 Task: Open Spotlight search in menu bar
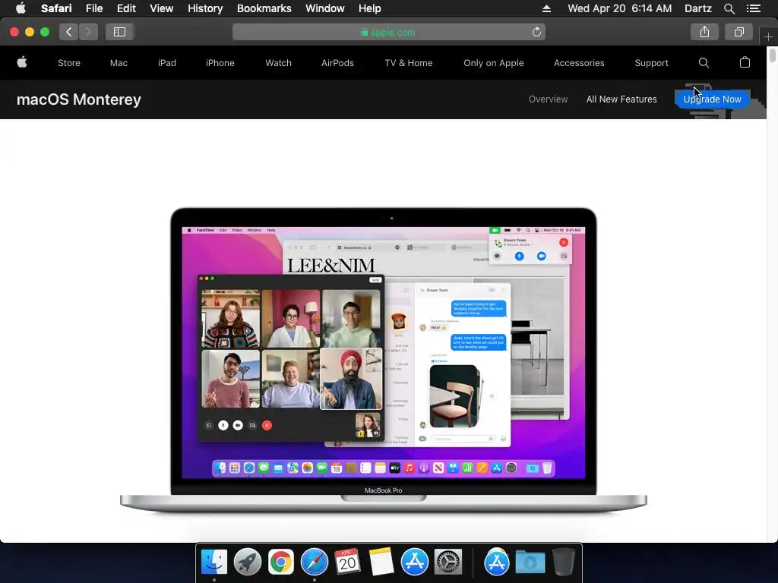729,8
